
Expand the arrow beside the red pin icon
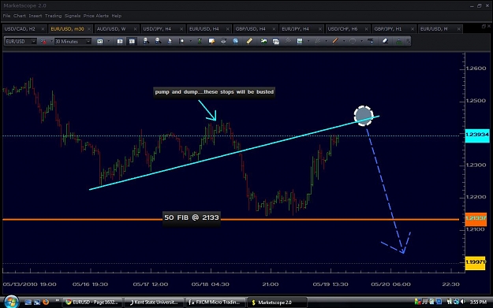pyautogui.click(x=51, y=42)
